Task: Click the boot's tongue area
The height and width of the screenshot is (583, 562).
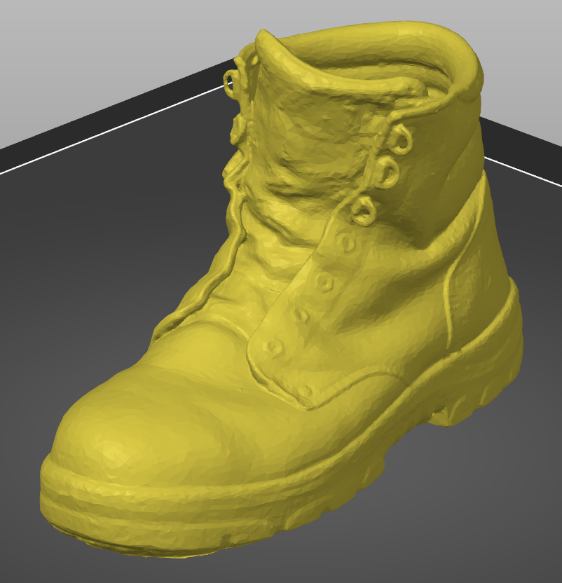Action: pos(315,140)
